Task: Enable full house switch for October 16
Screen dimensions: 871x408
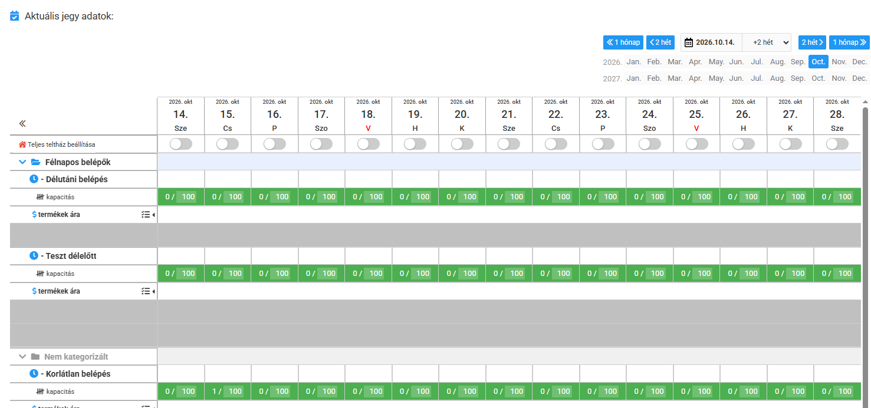Action: [x=274, y=144]
